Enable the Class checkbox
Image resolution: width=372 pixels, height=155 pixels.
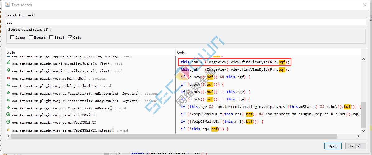[x=12, y=37]
